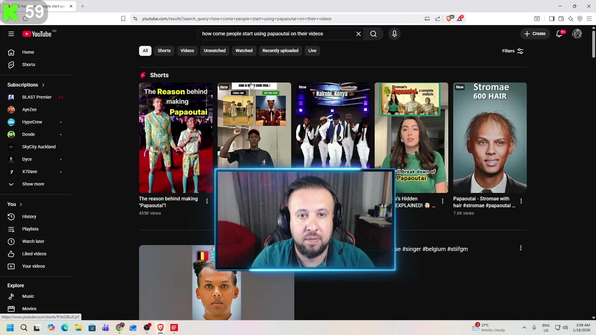This screenshot has height=335, width=596.
Task: Select the Unwatched filter chip
Action: coord(215,51)
